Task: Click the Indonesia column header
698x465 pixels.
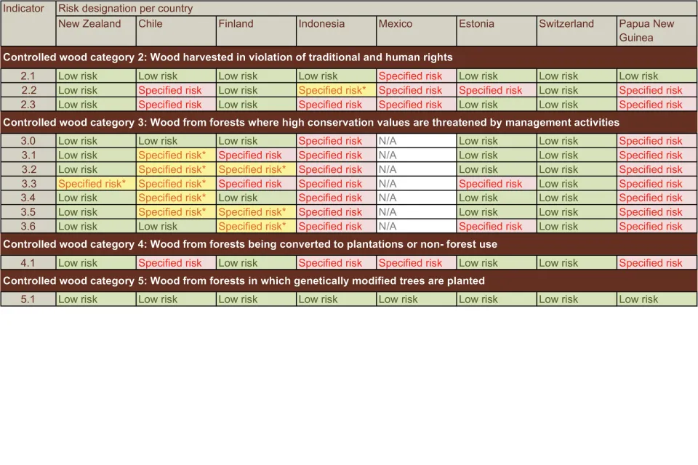Action: (334, 31)
